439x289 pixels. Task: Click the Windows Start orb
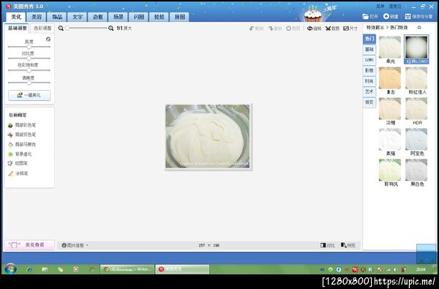tap(11, 269)
